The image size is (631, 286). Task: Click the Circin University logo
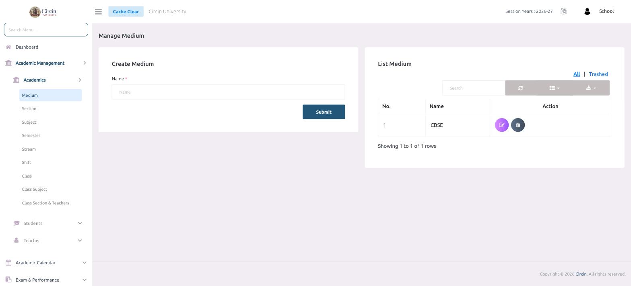pyautogui.click(x=43, y=12)
